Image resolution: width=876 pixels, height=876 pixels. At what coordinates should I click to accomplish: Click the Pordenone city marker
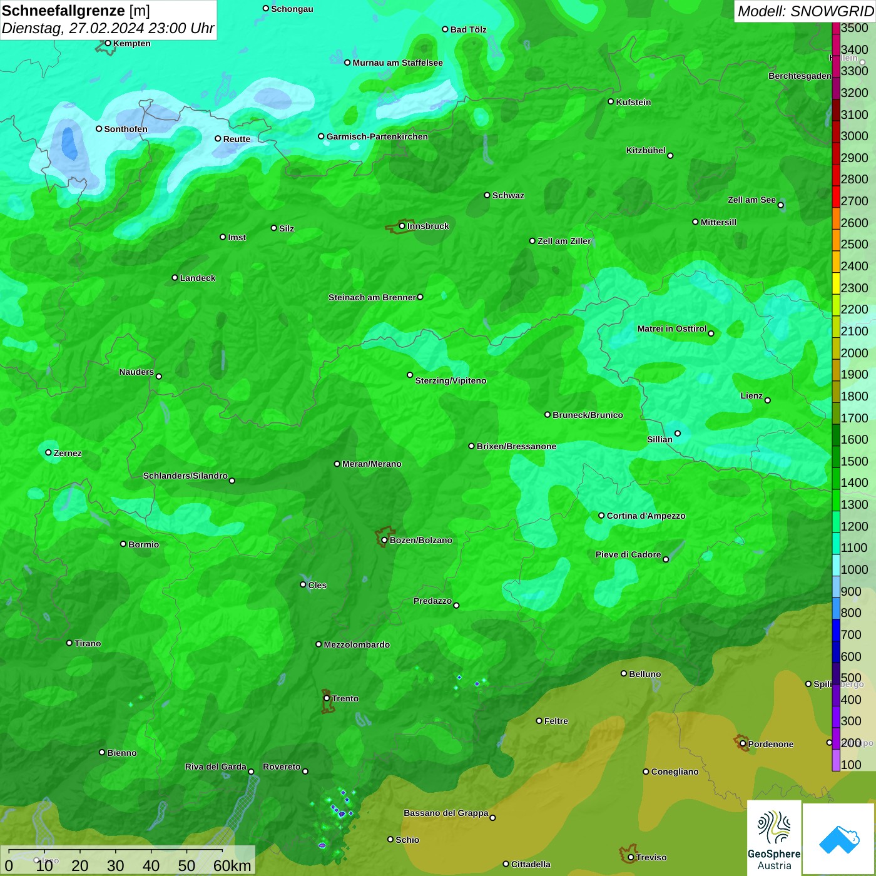(743, 743)
